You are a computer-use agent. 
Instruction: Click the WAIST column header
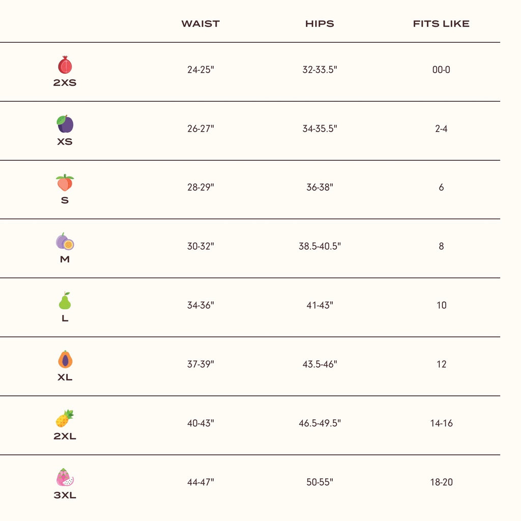tap(200, 24)
